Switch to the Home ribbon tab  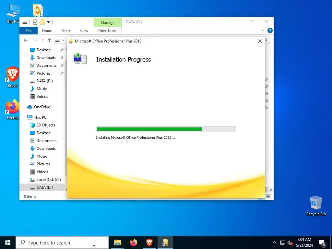click(47, 31)
